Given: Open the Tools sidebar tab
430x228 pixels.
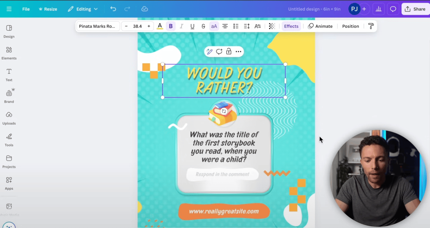Looking at the screenshot, I should point(9,140).
